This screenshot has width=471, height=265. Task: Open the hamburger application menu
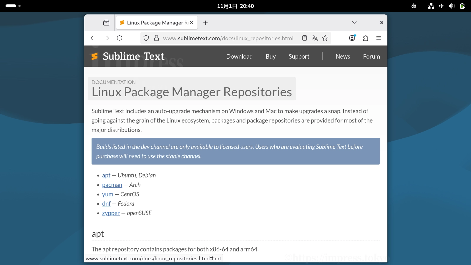click(x=379, y=38)
